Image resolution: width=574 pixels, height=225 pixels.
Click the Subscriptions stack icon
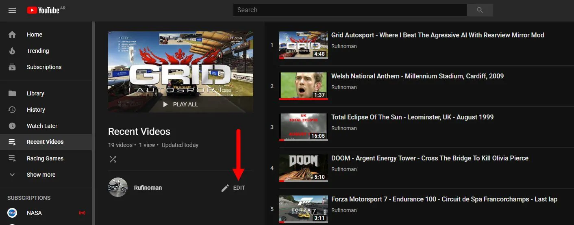[x=12, y=67]
